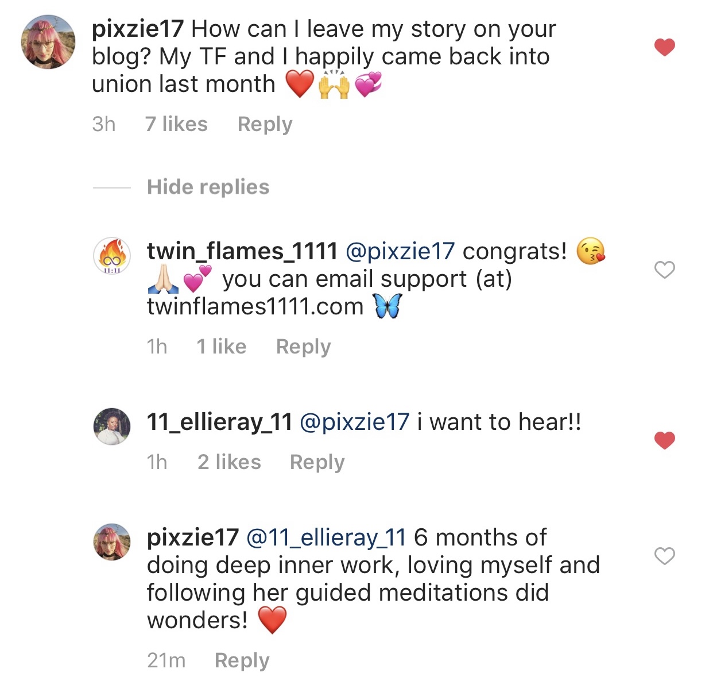View the 1 like count
This screenshot has height=680, width=713.
[221, 347]
